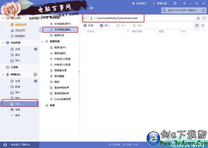Open the title bar dropdown menu icon

[184, 3]
